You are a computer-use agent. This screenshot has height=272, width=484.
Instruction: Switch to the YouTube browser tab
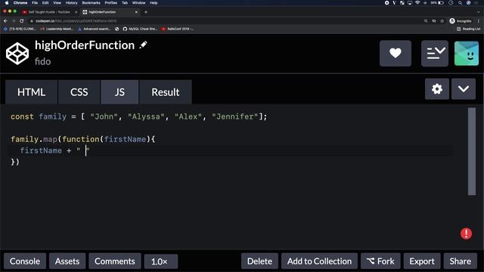coord(49,12)
